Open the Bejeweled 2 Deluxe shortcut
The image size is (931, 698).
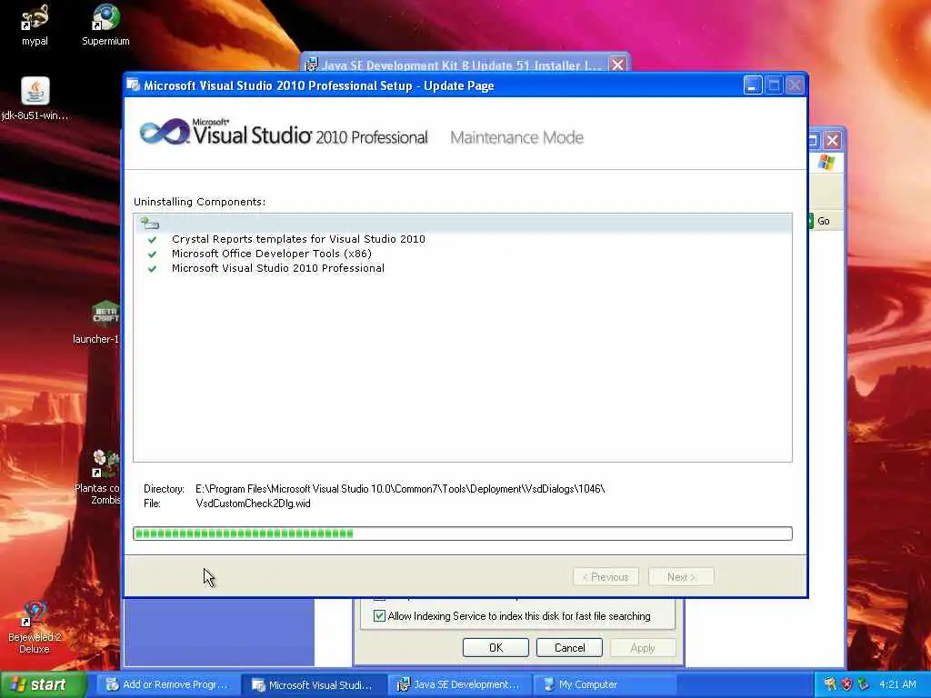tap(35, 627)
